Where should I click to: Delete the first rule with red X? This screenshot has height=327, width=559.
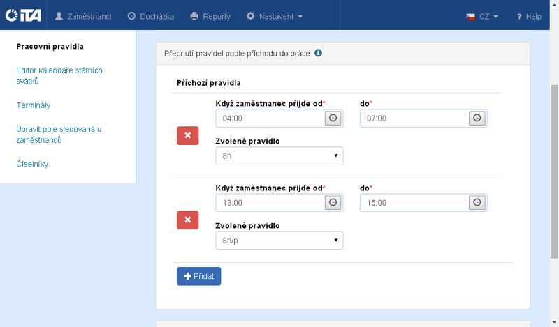coord(187,137)
